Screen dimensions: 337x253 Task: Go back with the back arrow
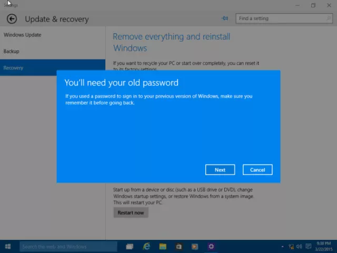tap(12, 19)
